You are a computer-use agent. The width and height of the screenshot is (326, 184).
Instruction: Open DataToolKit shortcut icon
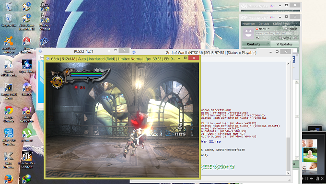(27, 160)
